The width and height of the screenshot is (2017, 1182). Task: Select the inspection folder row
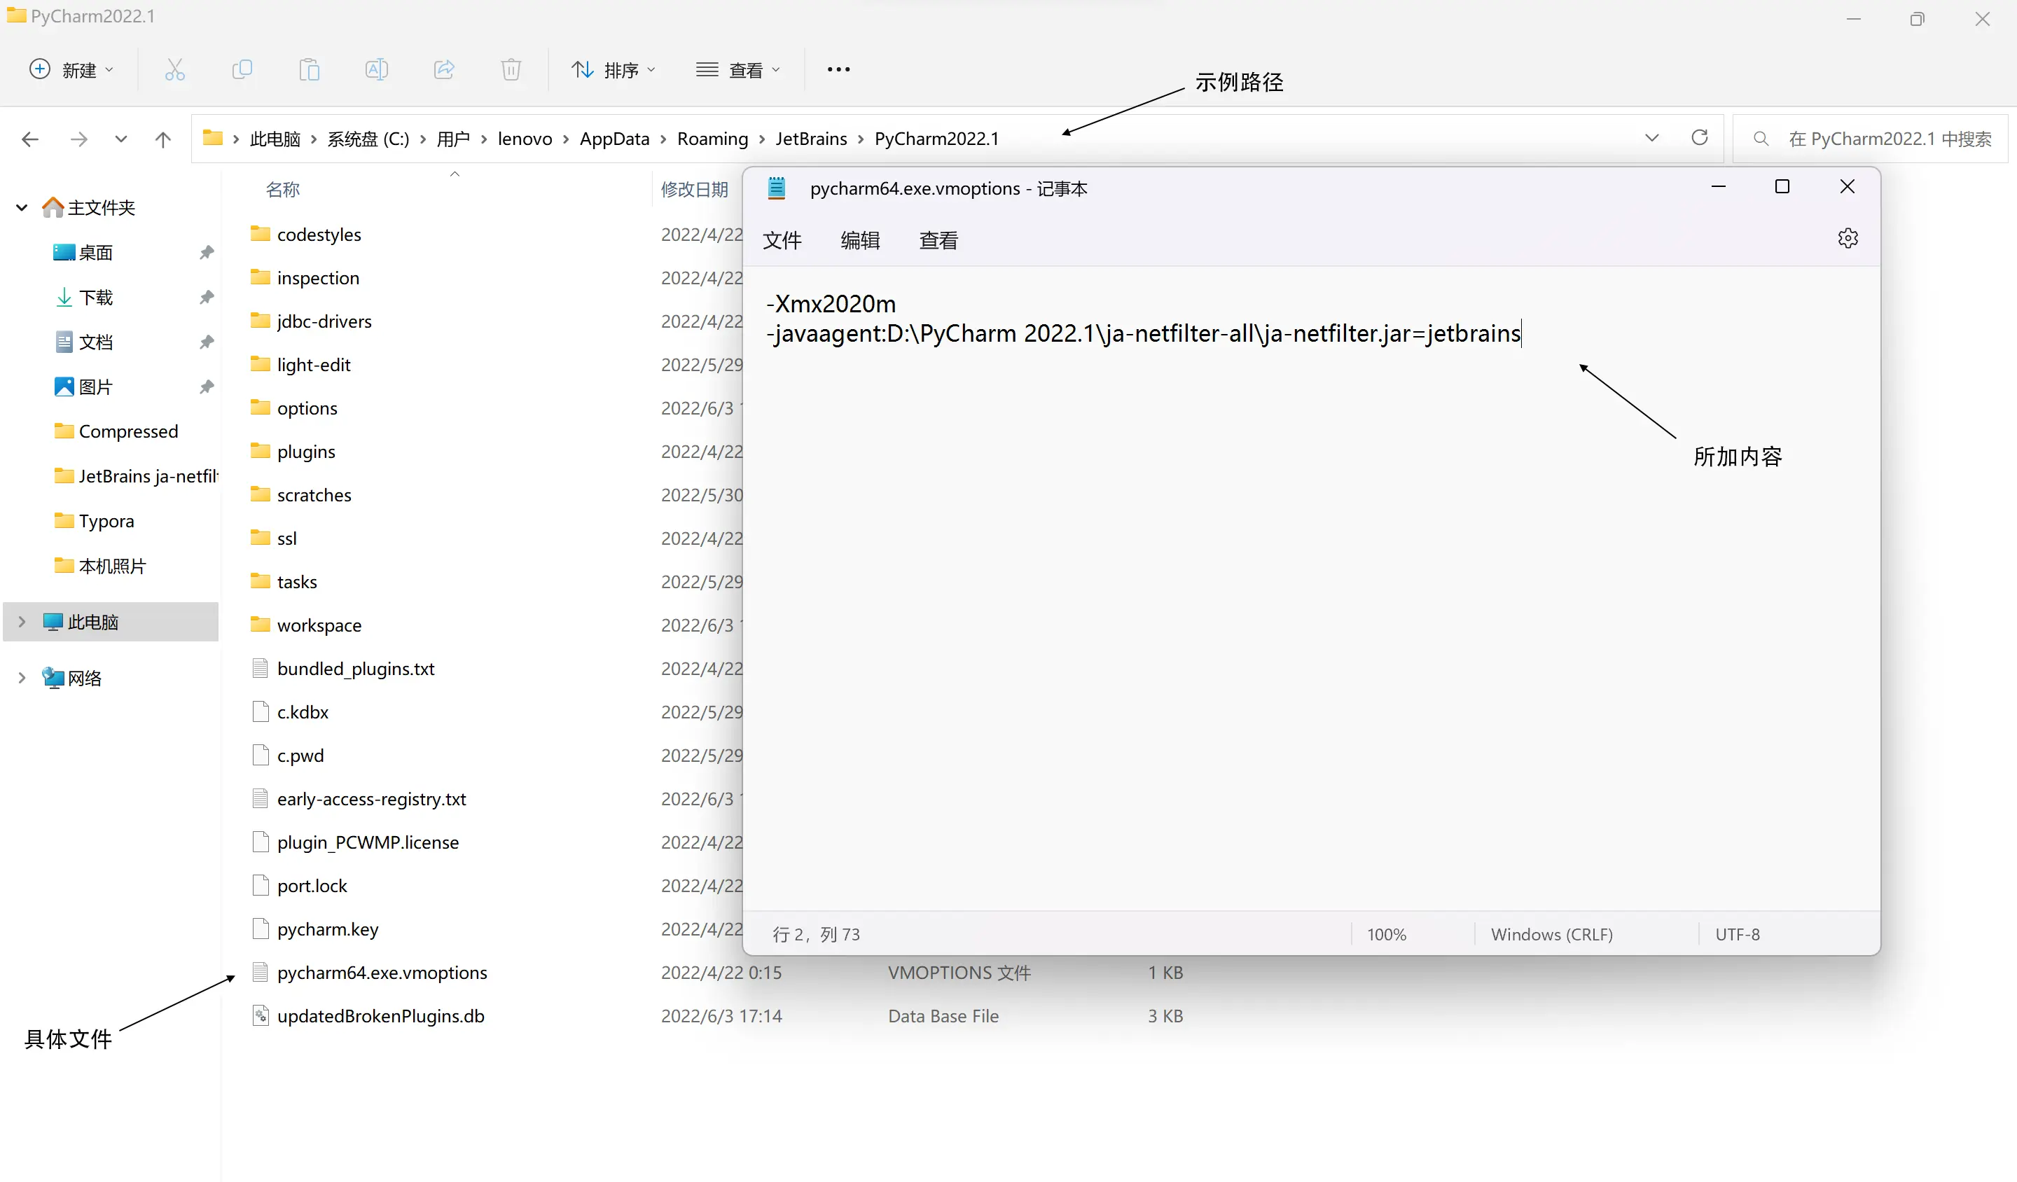coord(318,278)
